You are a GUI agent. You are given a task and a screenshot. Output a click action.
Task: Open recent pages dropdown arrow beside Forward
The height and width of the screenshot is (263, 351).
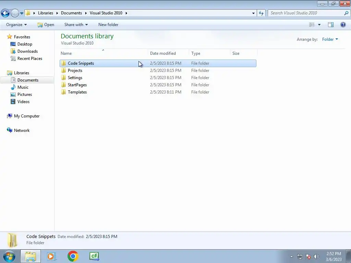[x=22, y=13]
